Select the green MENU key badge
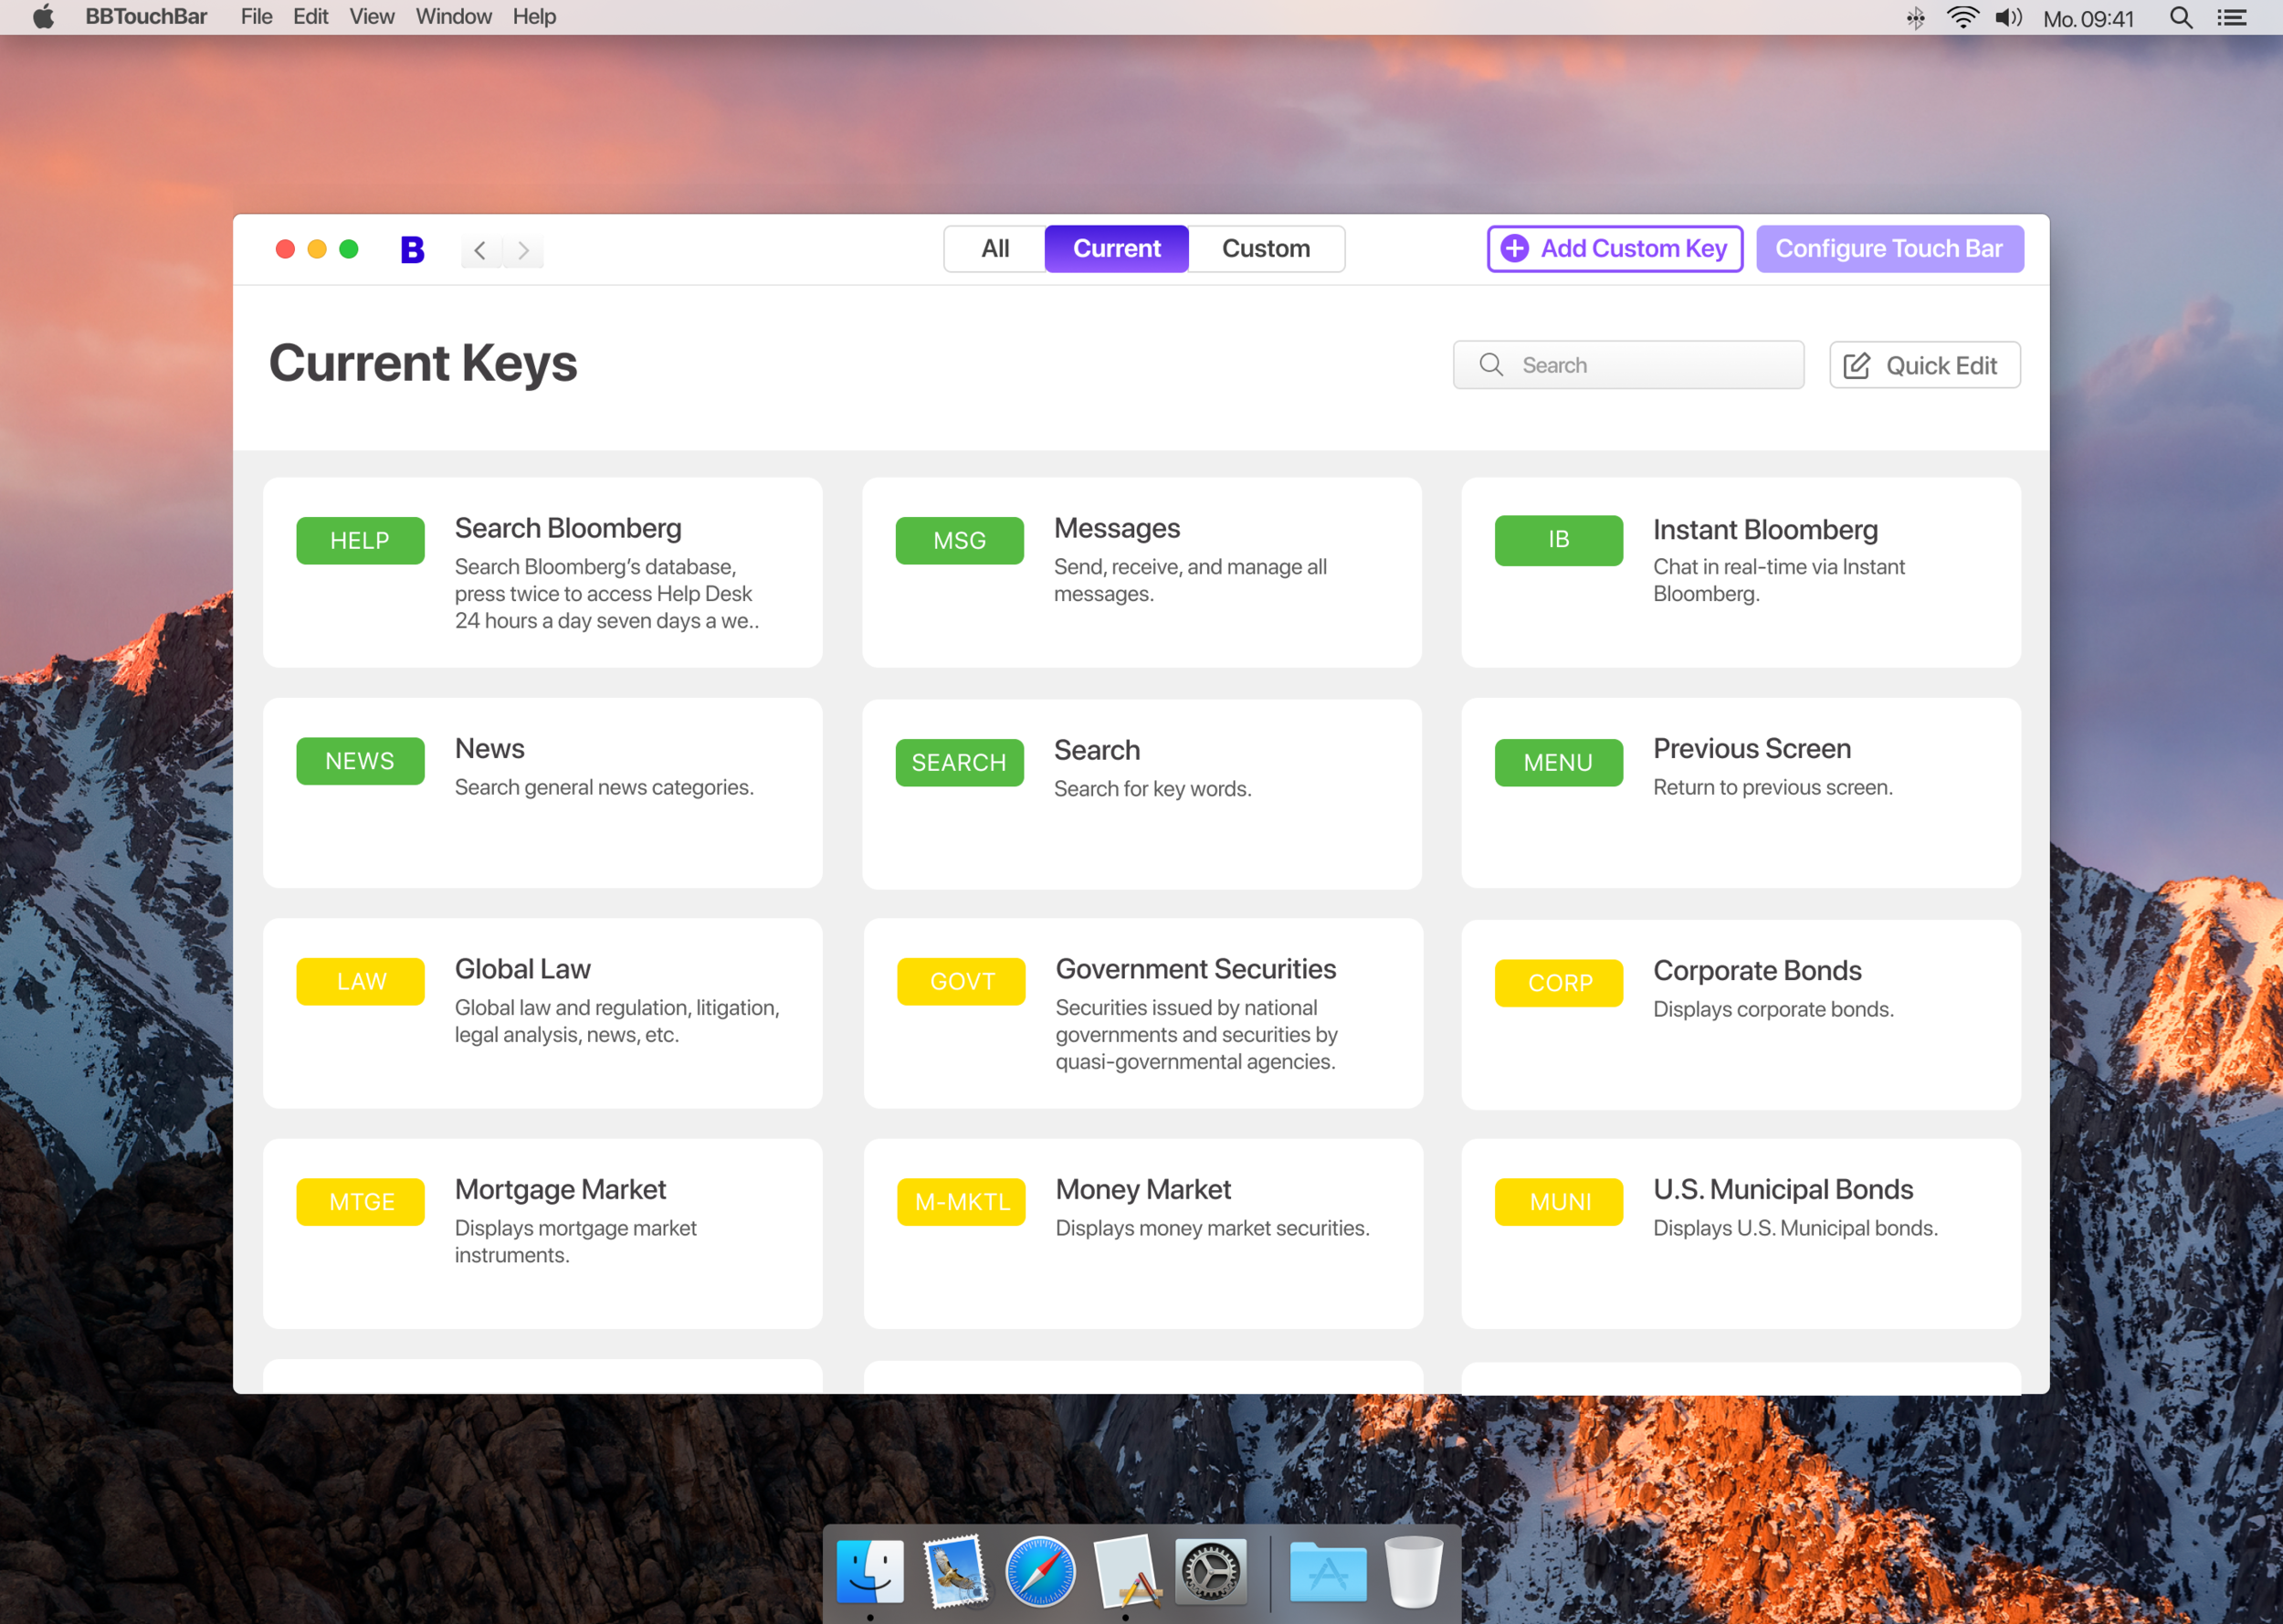The image size is (2283, 1624). (x=1558, y=763)
